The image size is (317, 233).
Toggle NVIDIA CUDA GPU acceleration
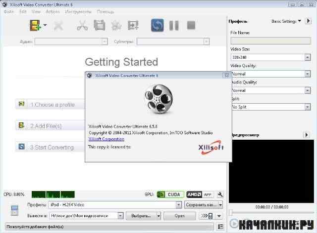(x=170, y=194)
